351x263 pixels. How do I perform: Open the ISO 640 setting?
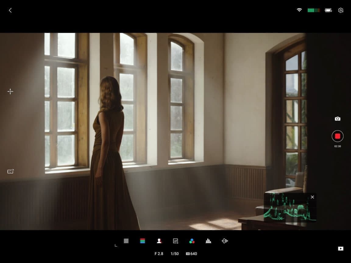coord(191,254)
